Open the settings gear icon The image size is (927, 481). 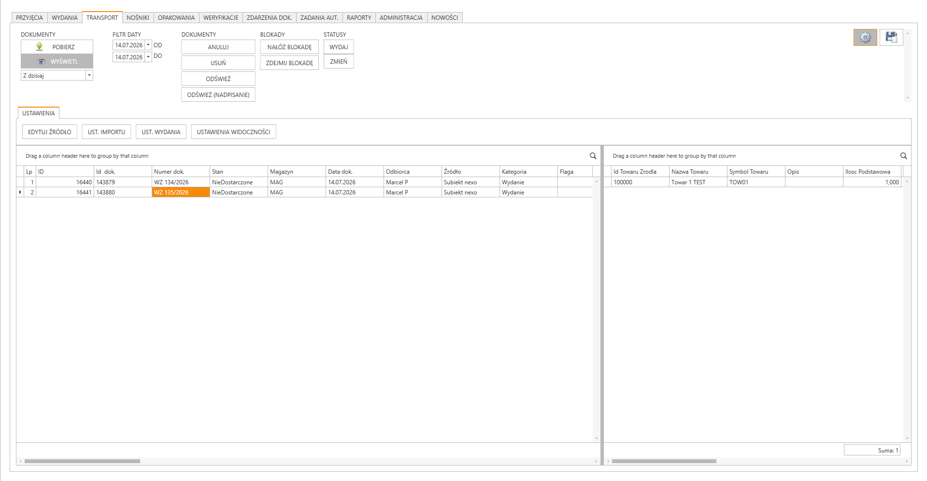(x=865, y=37)
